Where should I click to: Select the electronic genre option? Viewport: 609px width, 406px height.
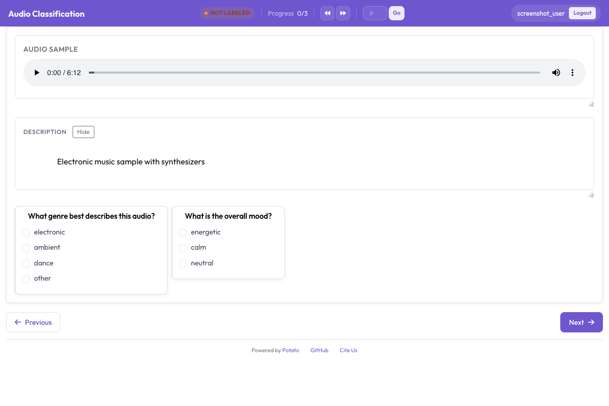[26, 232]
